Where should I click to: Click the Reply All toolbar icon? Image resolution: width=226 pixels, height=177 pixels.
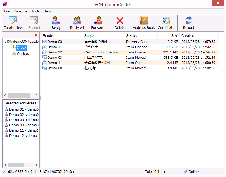pyautogui.click(x=77, y=20)
